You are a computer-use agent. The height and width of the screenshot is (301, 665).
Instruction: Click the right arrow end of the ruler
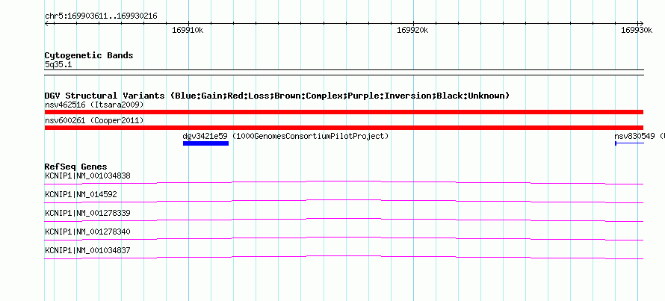pos(641,23)
